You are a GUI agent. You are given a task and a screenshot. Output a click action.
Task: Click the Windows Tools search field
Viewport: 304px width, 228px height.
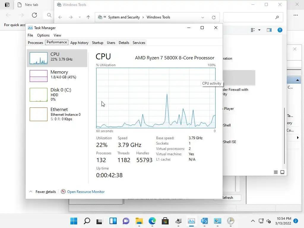click(x=253, y=17)
